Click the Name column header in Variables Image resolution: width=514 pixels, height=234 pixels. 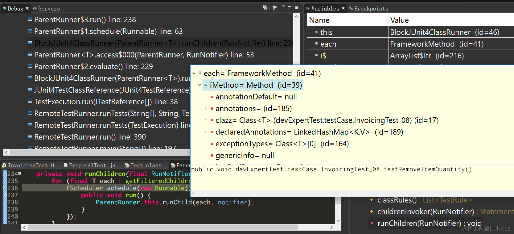[x=347, y=20]
